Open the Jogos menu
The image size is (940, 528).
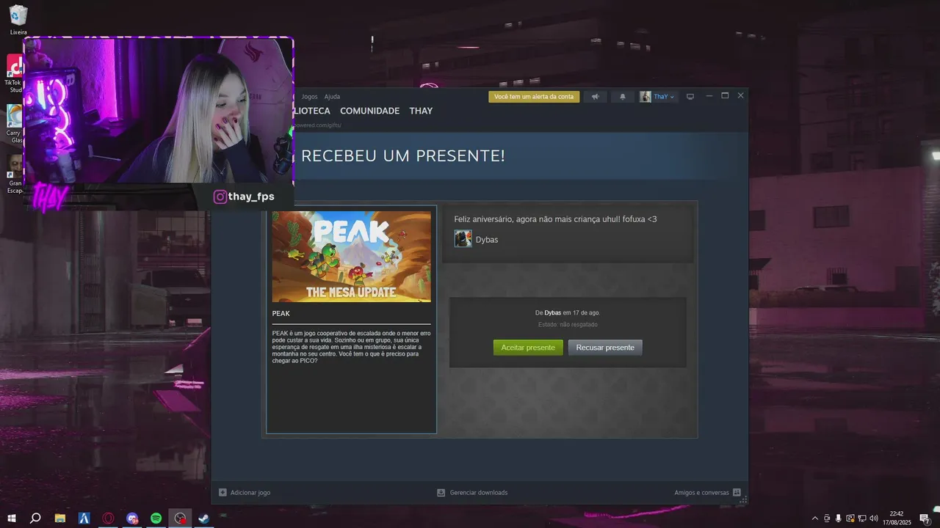[309, 97]
